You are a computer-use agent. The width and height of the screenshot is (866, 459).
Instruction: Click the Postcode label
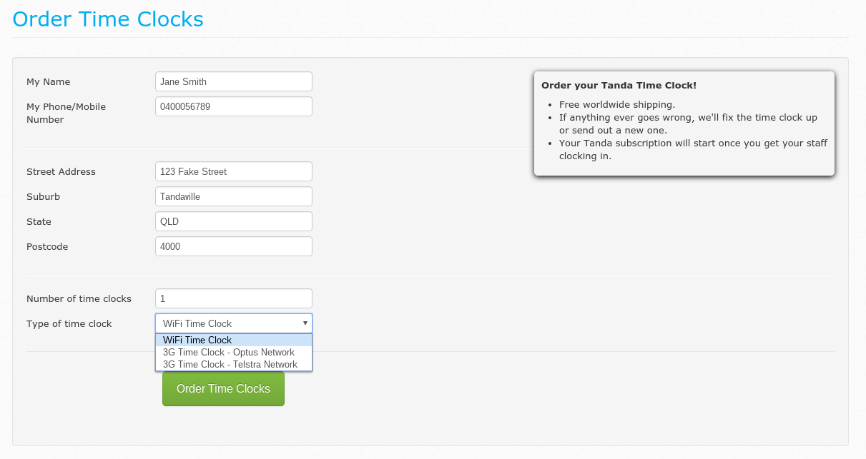[x=47, y=246]
